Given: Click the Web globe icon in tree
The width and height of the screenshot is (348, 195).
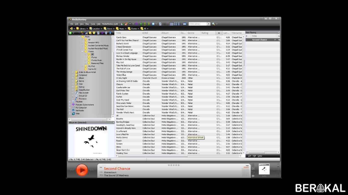Looking at the screenshot, I should 73,114.
